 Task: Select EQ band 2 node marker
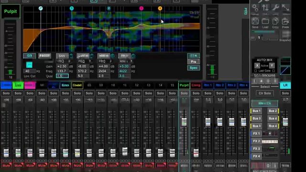[109, 9]
